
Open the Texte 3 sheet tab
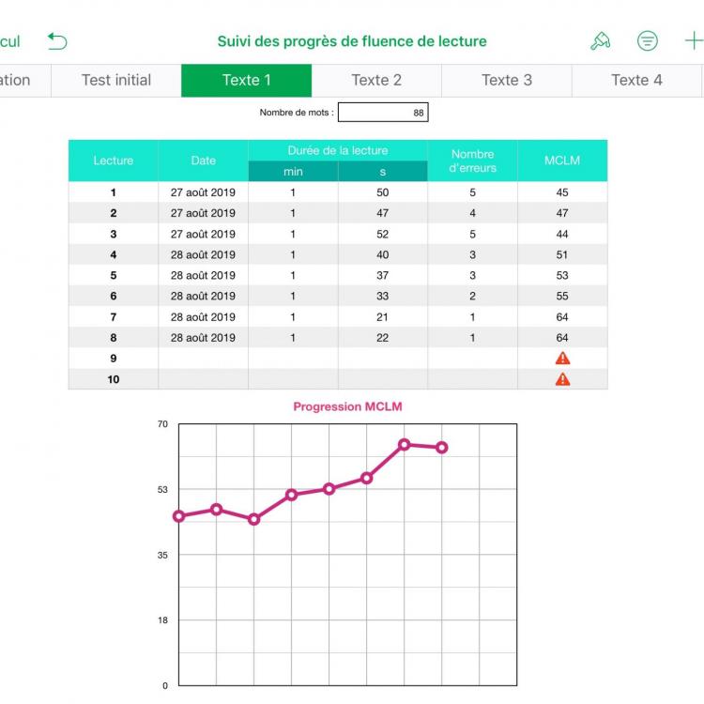(507, 81)
